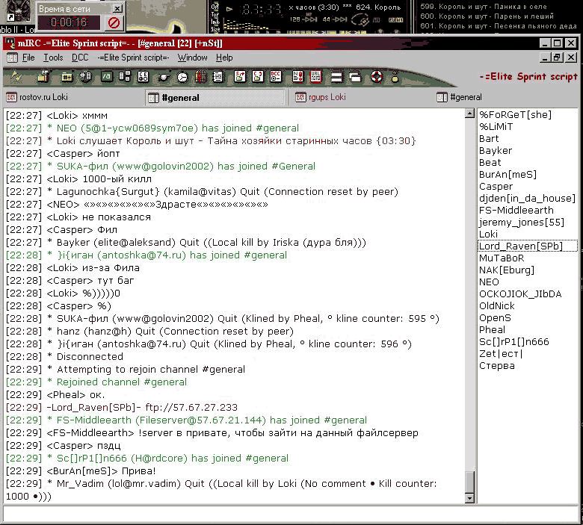Click the red stop icon in Время в сети
The width and height of the screenshot is (583, 525).
114,22
